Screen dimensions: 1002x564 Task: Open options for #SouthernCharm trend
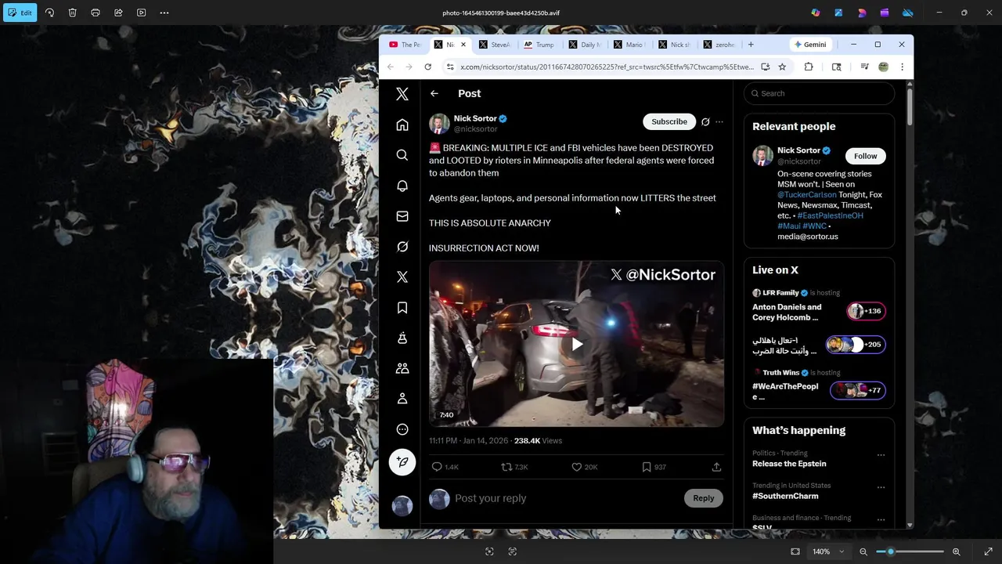[x=881, y=487]
